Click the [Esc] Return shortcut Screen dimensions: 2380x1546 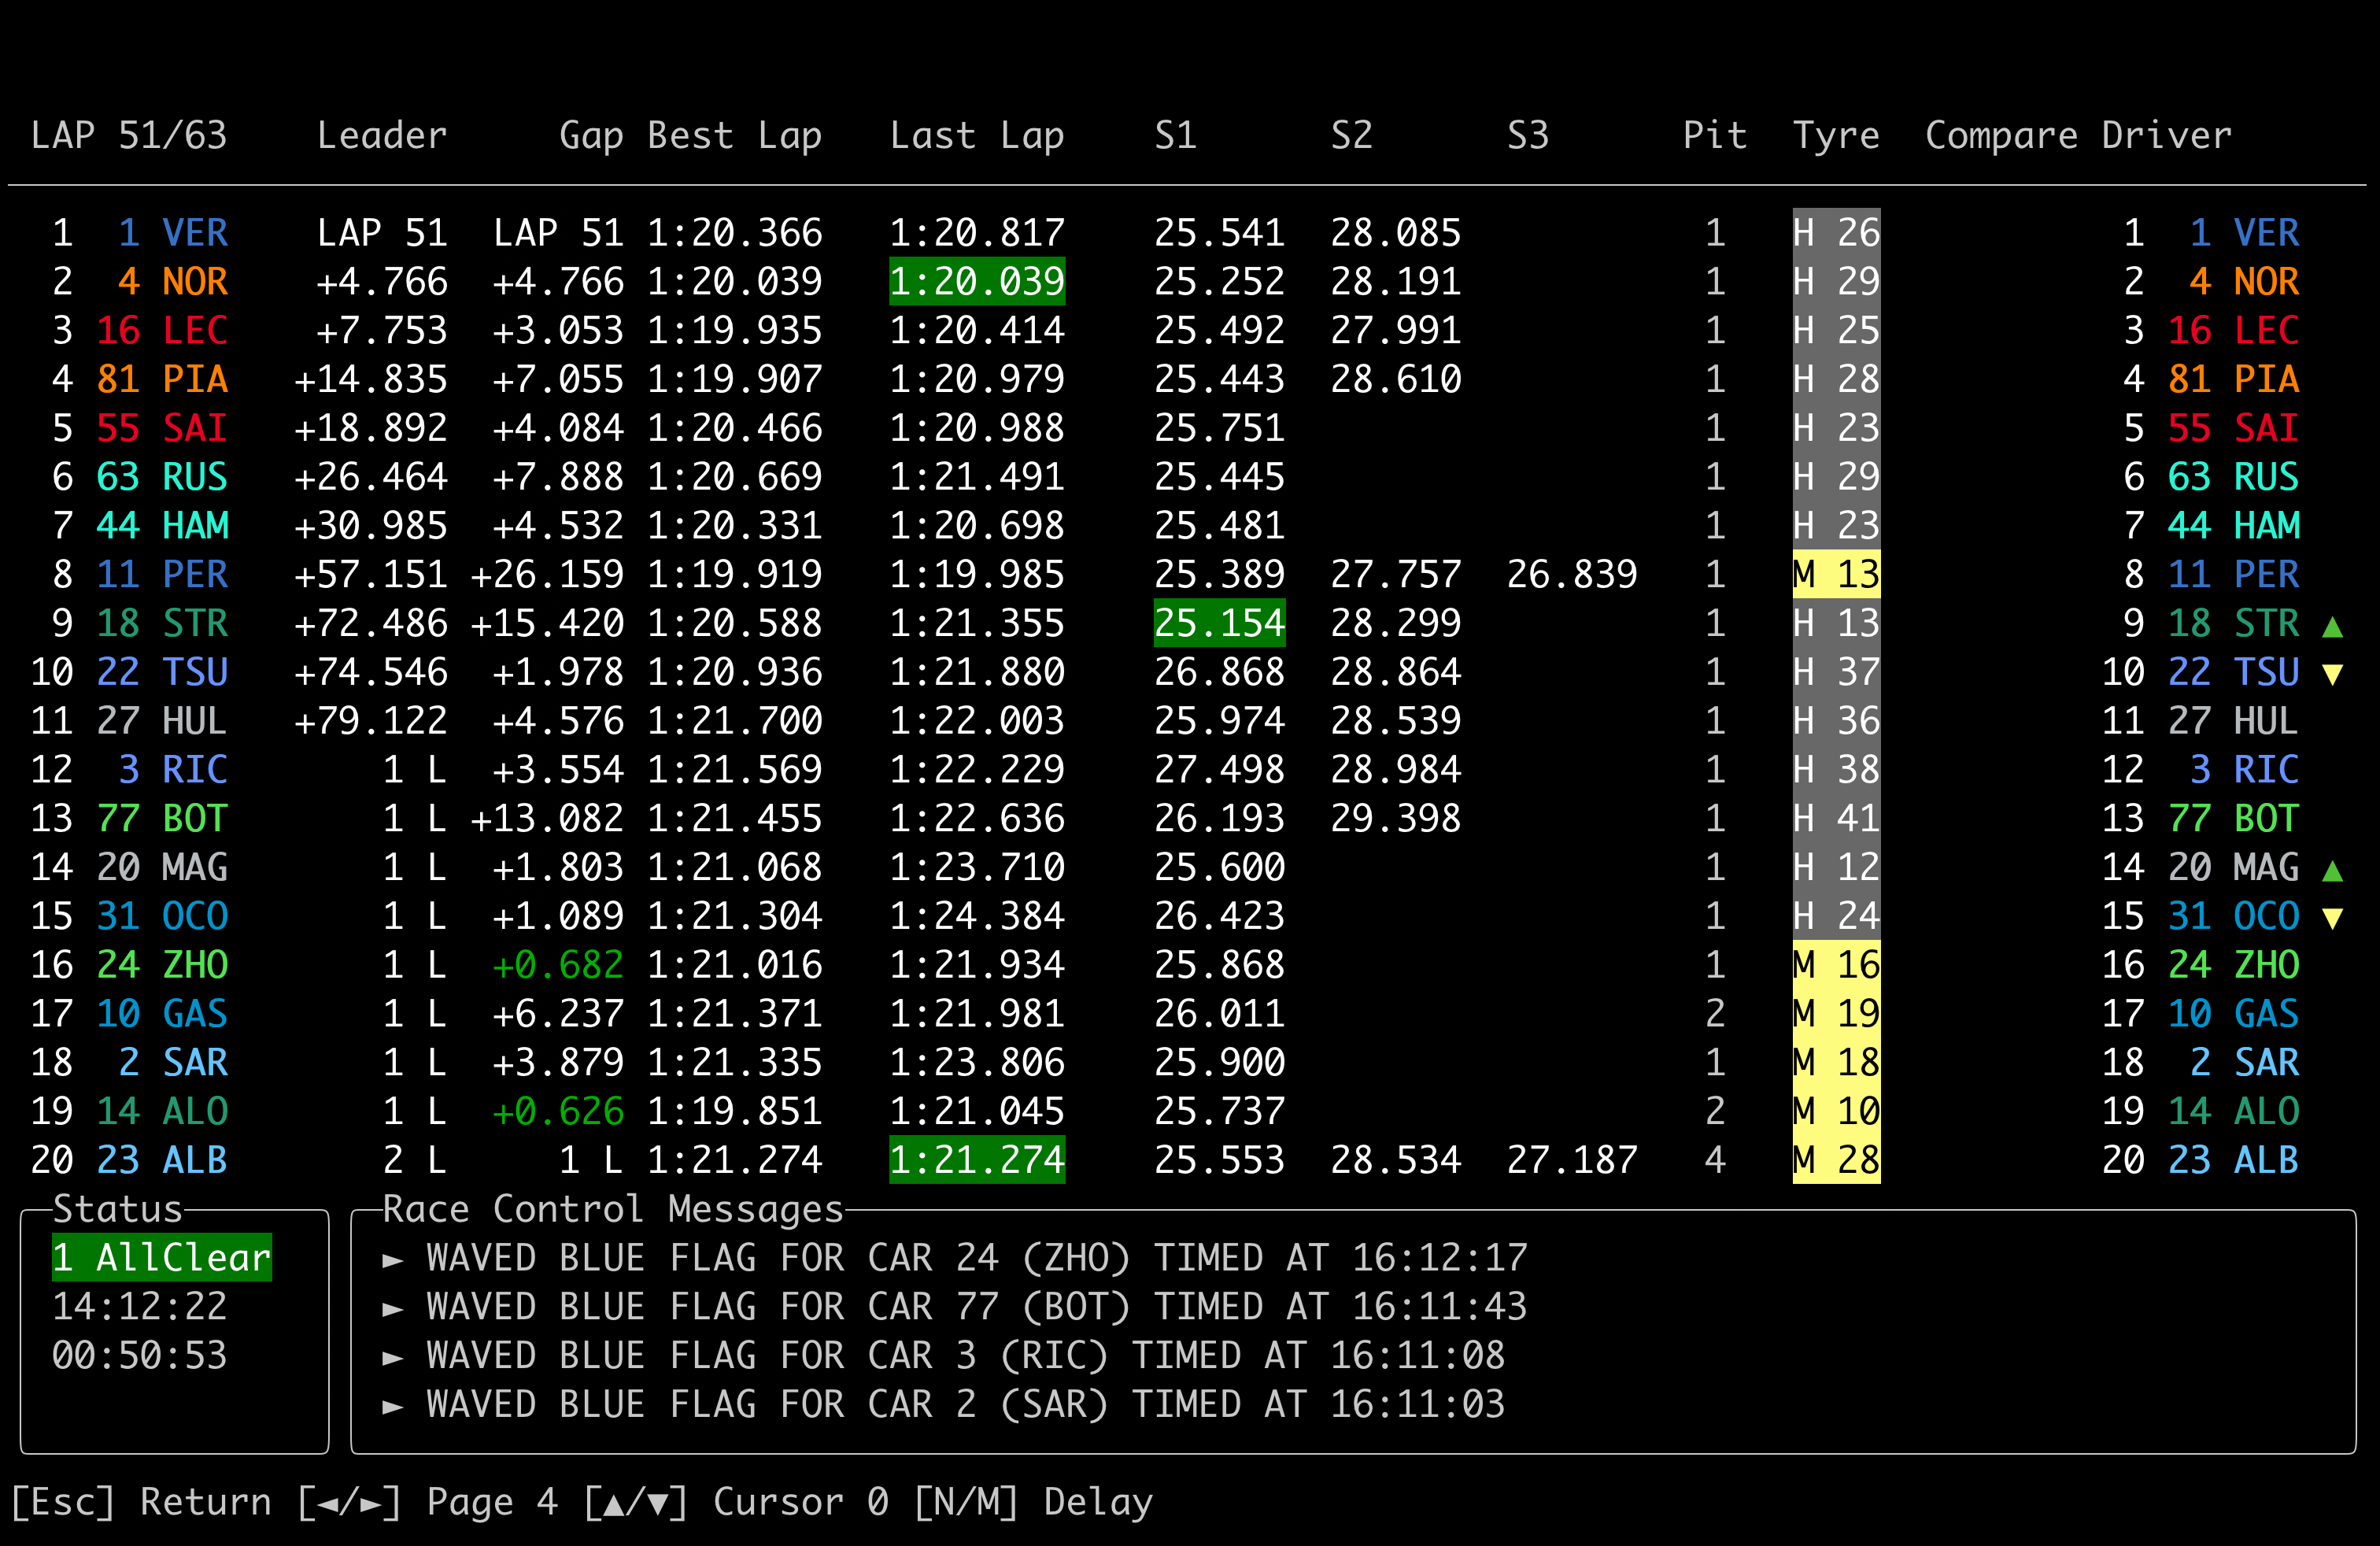click(141, 1502)
